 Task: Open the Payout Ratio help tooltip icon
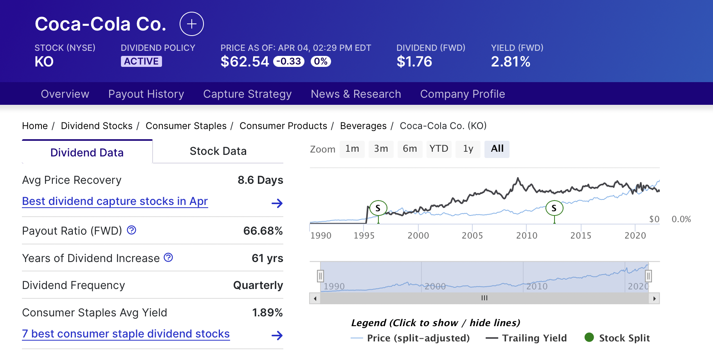click(x=132, y=230)
